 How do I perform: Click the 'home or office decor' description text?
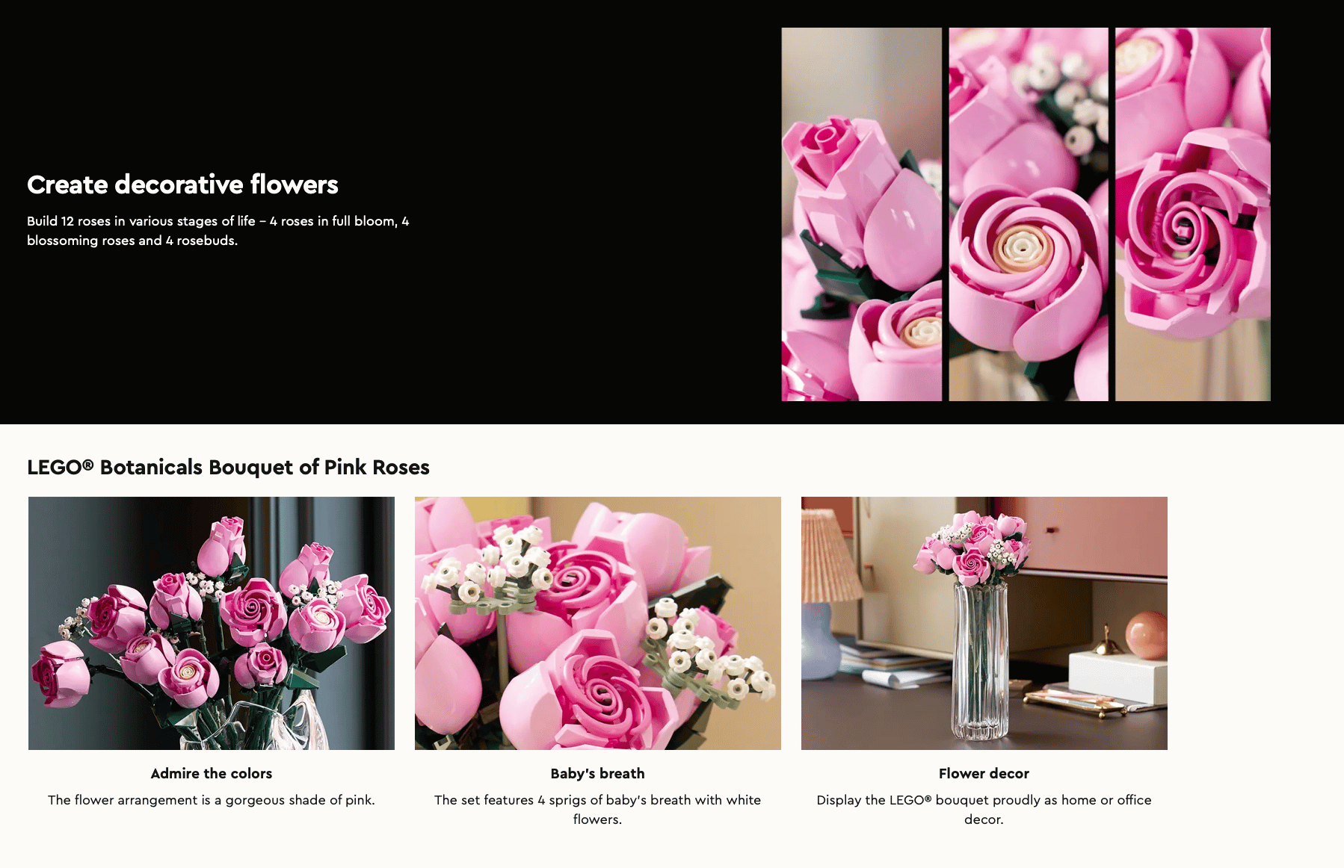click(x=984, y=810)
